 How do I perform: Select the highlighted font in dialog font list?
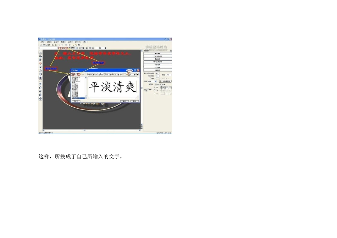click(78, 98)
